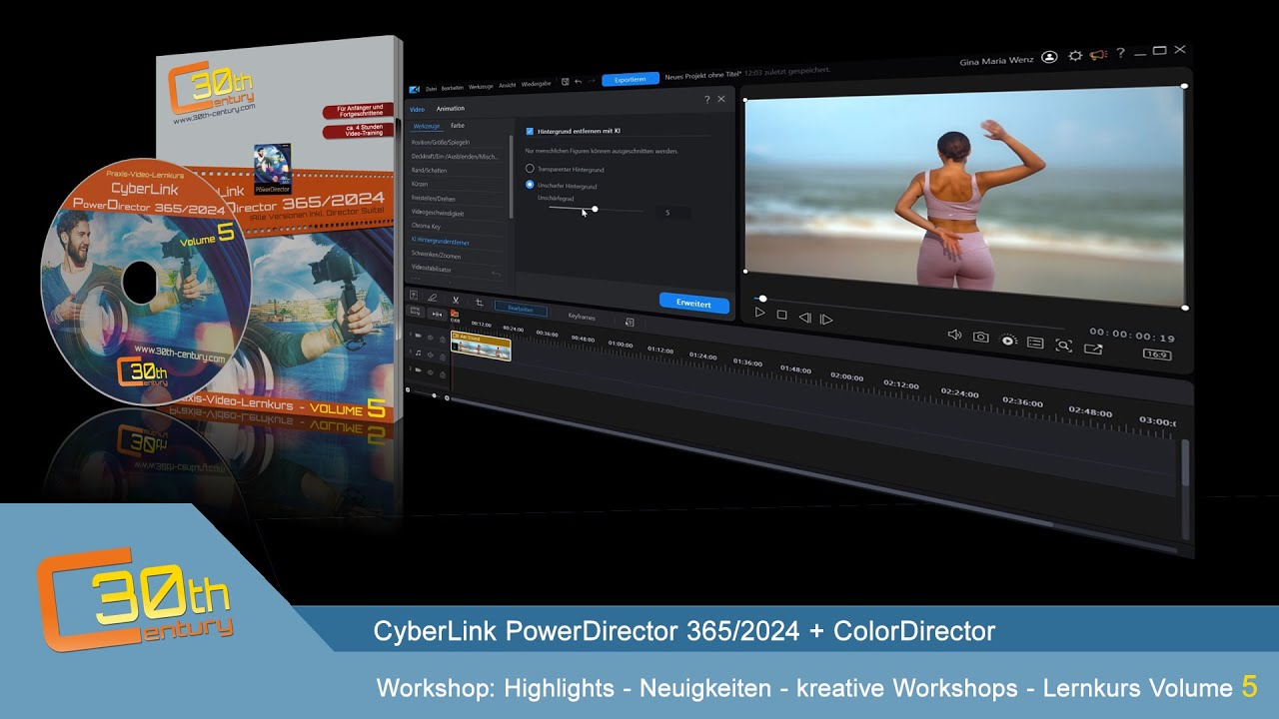This screenshot has width=1279, height=719.
Task: Toggle lock icon of audio track 1
Action: 443,358
